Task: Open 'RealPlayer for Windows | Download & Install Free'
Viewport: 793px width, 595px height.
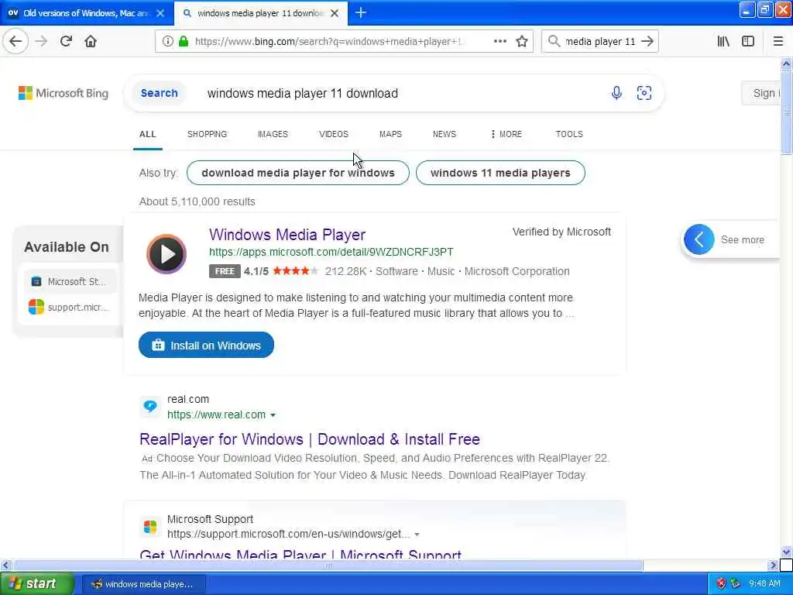Action: pyautogui.click(x=310, y=439)
